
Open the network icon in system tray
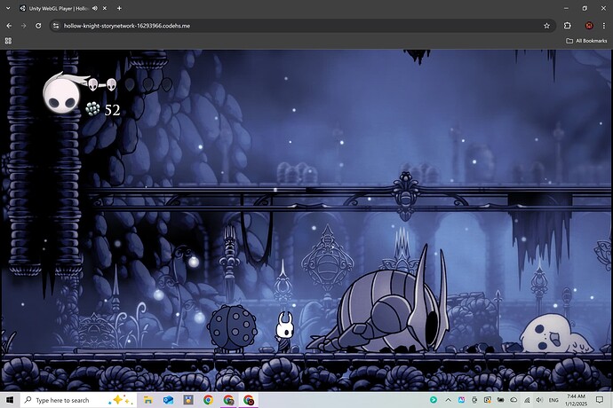click(x=527, y=400)
